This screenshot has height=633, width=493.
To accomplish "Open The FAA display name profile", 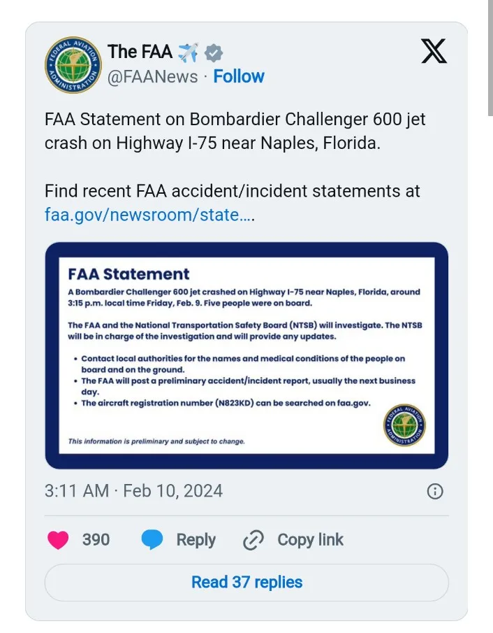I will [140, 52].
